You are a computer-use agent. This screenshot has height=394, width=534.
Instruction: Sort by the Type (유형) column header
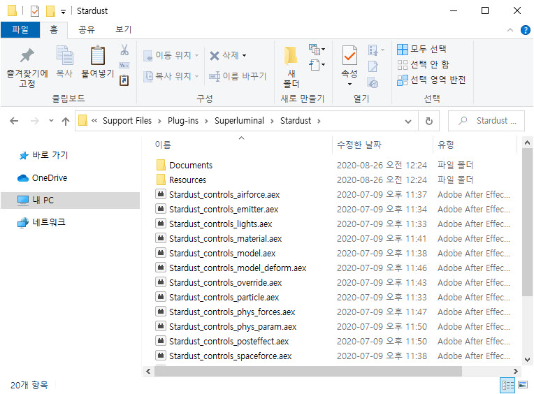pyautogui.click(x=445, y=145)
